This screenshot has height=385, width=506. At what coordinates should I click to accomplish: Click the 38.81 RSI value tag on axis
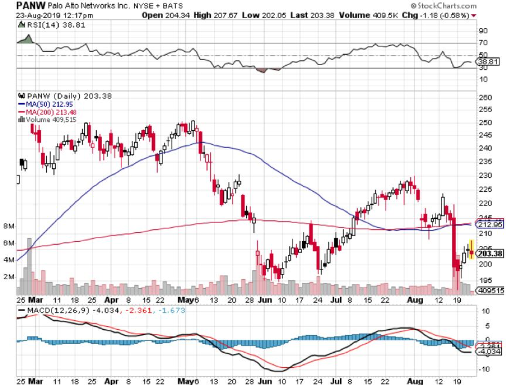[489, 61]
